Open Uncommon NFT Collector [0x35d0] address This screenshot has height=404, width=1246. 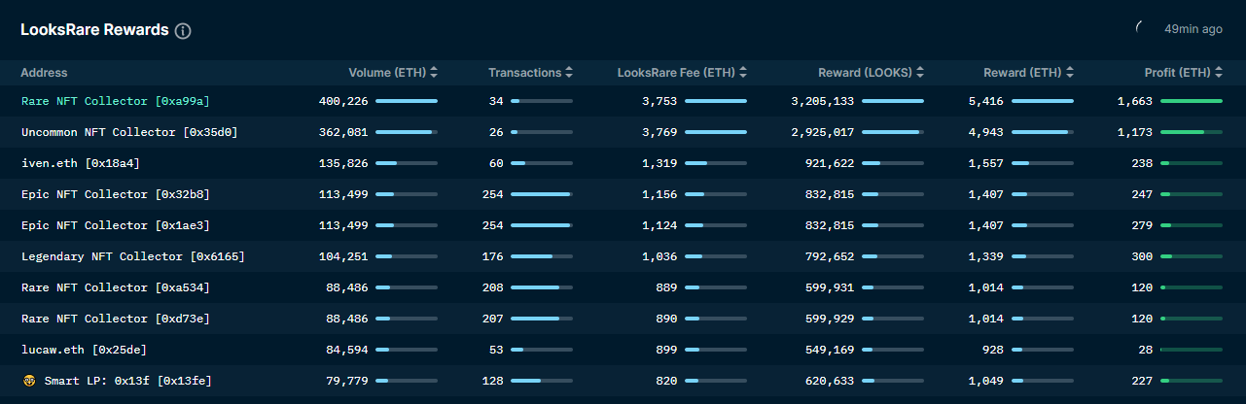pos(129,132)
